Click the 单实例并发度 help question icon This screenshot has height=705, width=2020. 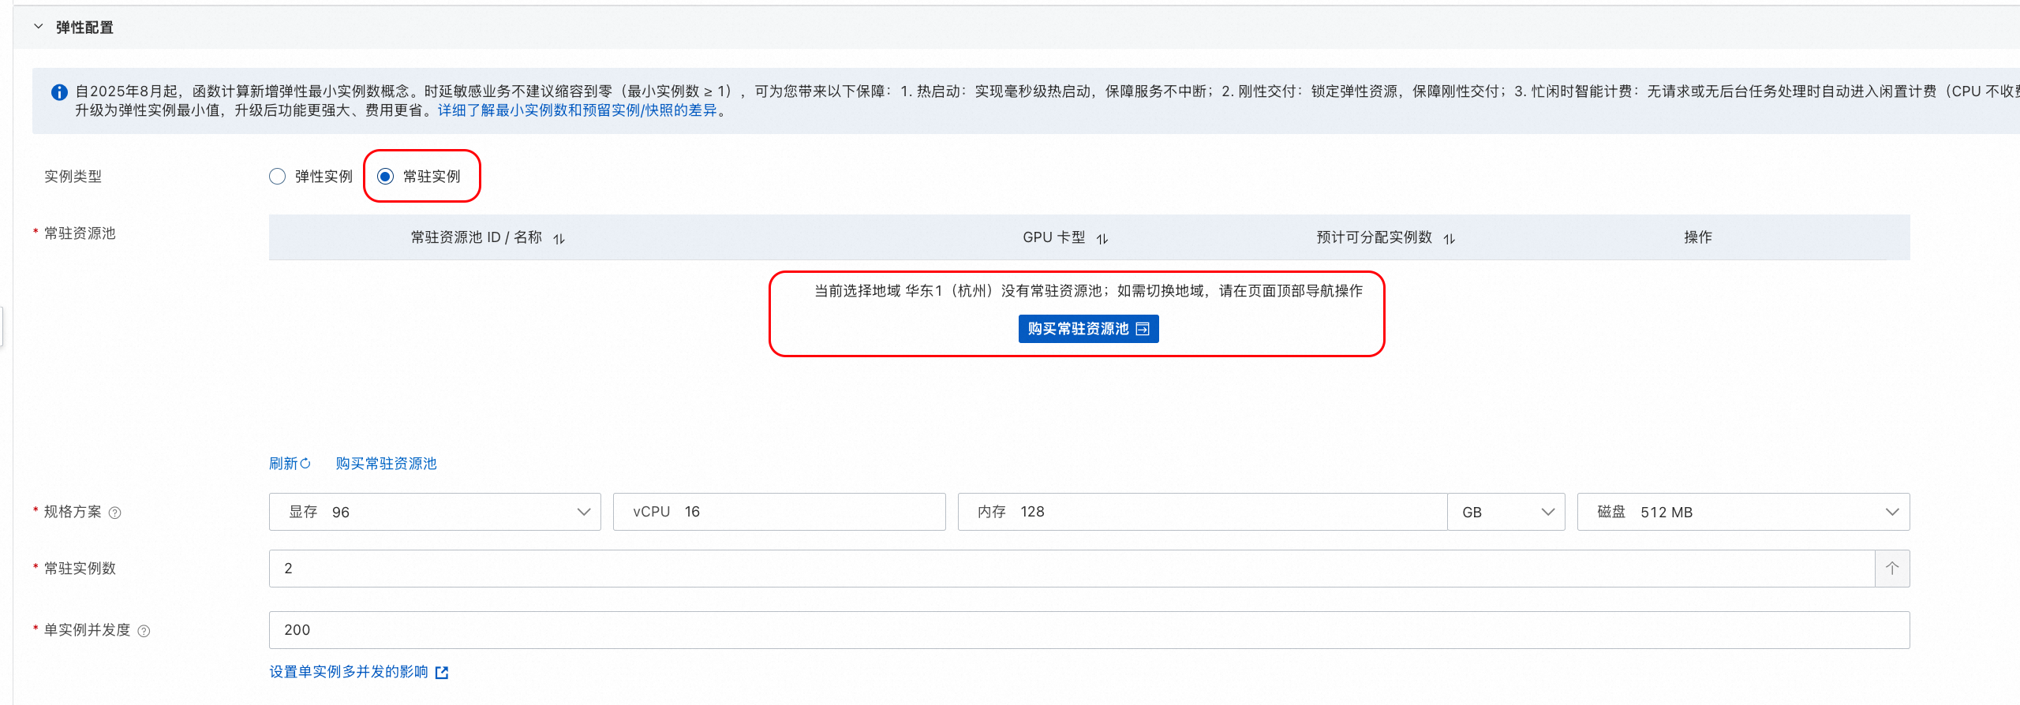coord(144,631)
